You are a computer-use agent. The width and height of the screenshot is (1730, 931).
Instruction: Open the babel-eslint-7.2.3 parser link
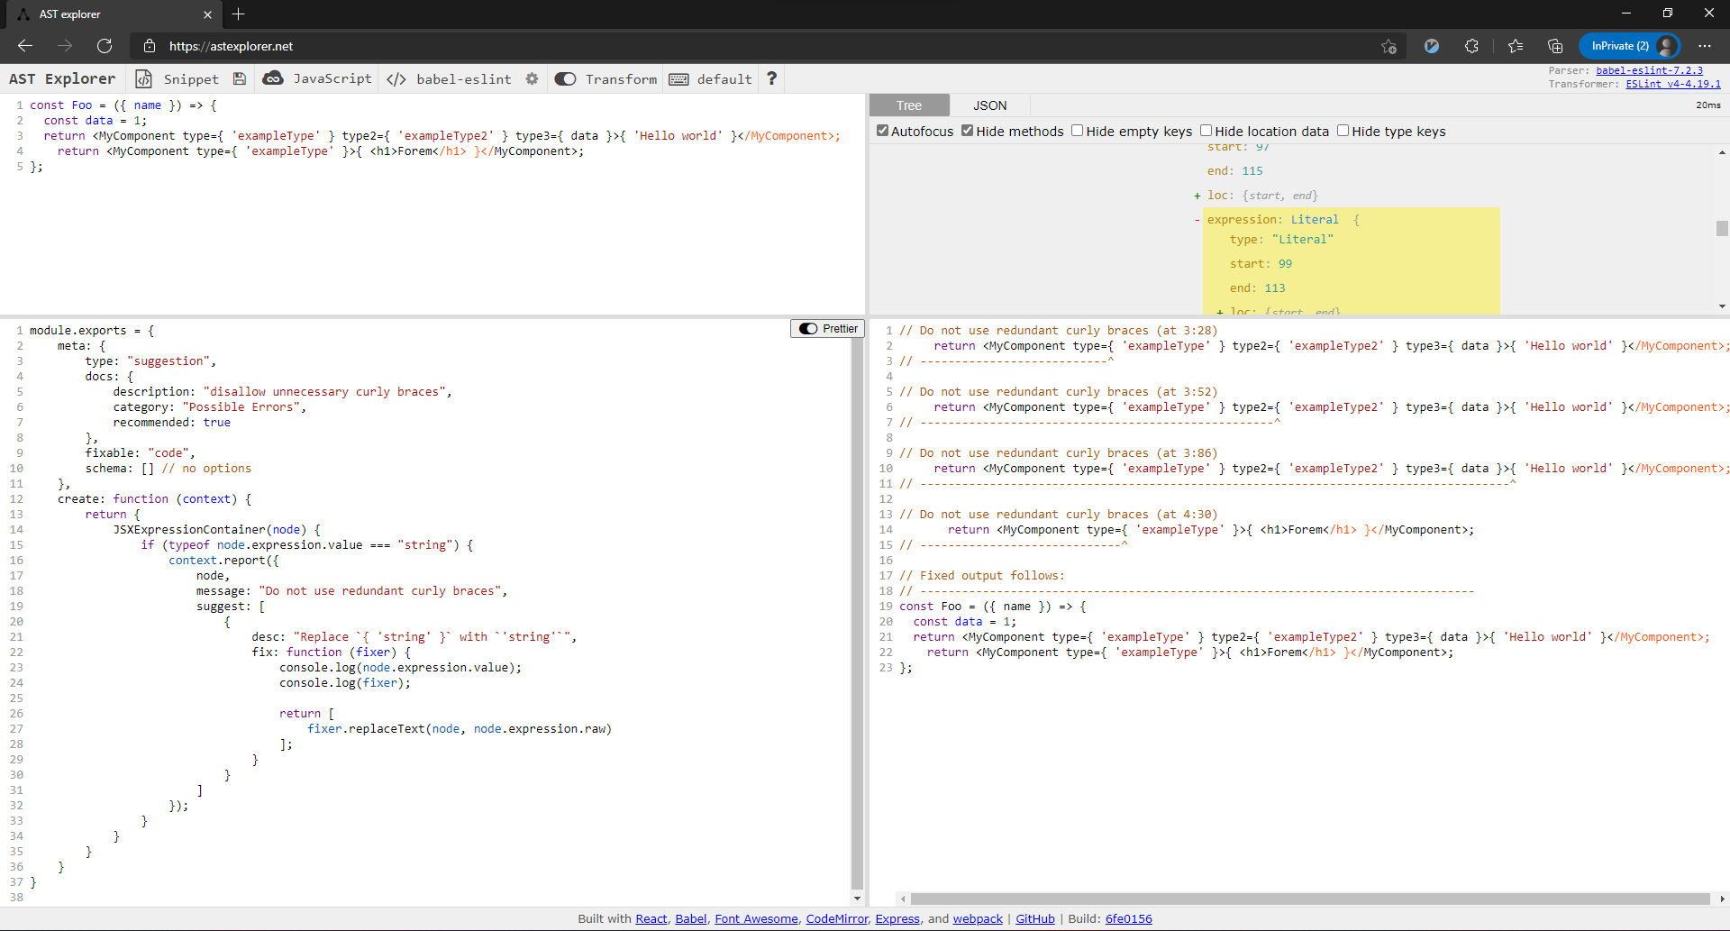(x=1648, y=70)
